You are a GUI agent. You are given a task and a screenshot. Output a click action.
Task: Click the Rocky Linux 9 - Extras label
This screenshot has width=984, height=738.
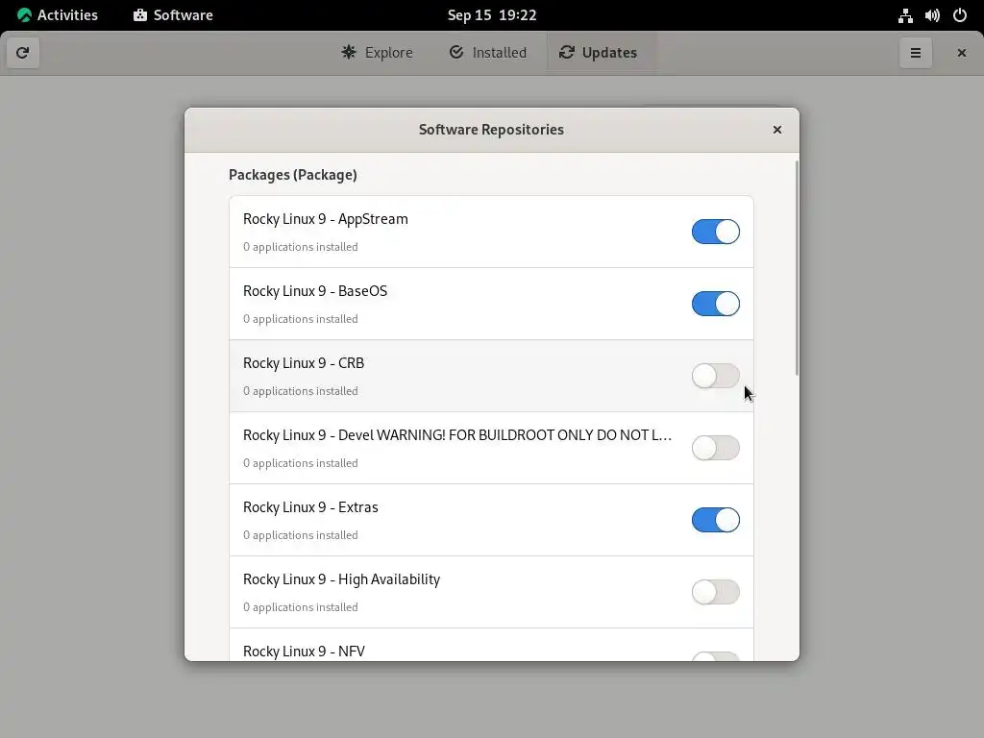click(310, 507)
